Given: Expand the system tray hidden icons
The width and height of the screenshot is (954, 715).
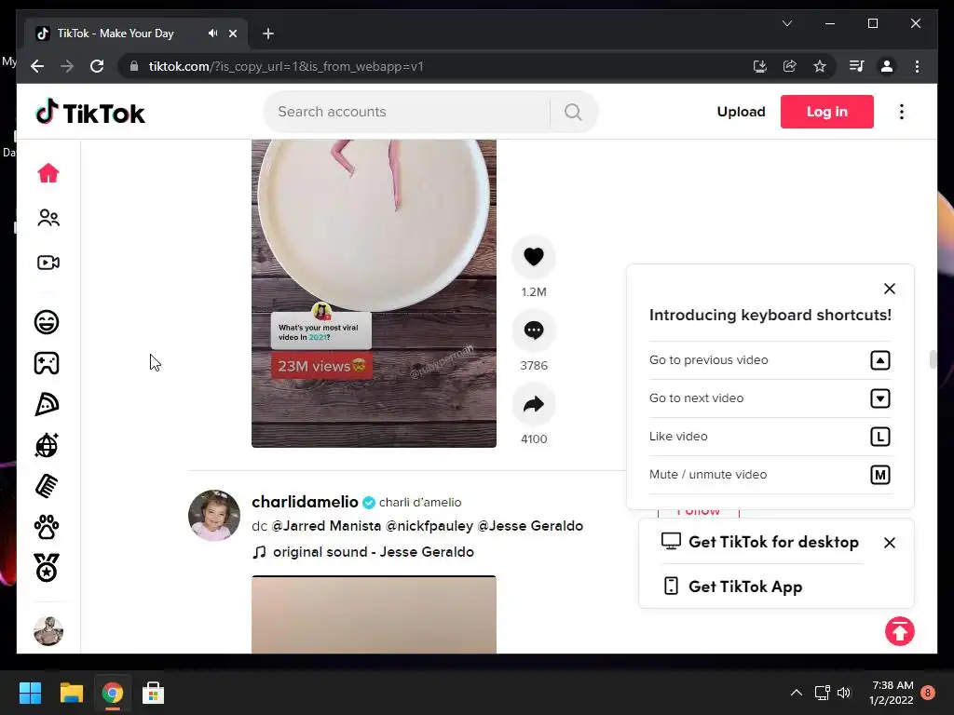Looking at the screenshot, I should tap(797, 693).
